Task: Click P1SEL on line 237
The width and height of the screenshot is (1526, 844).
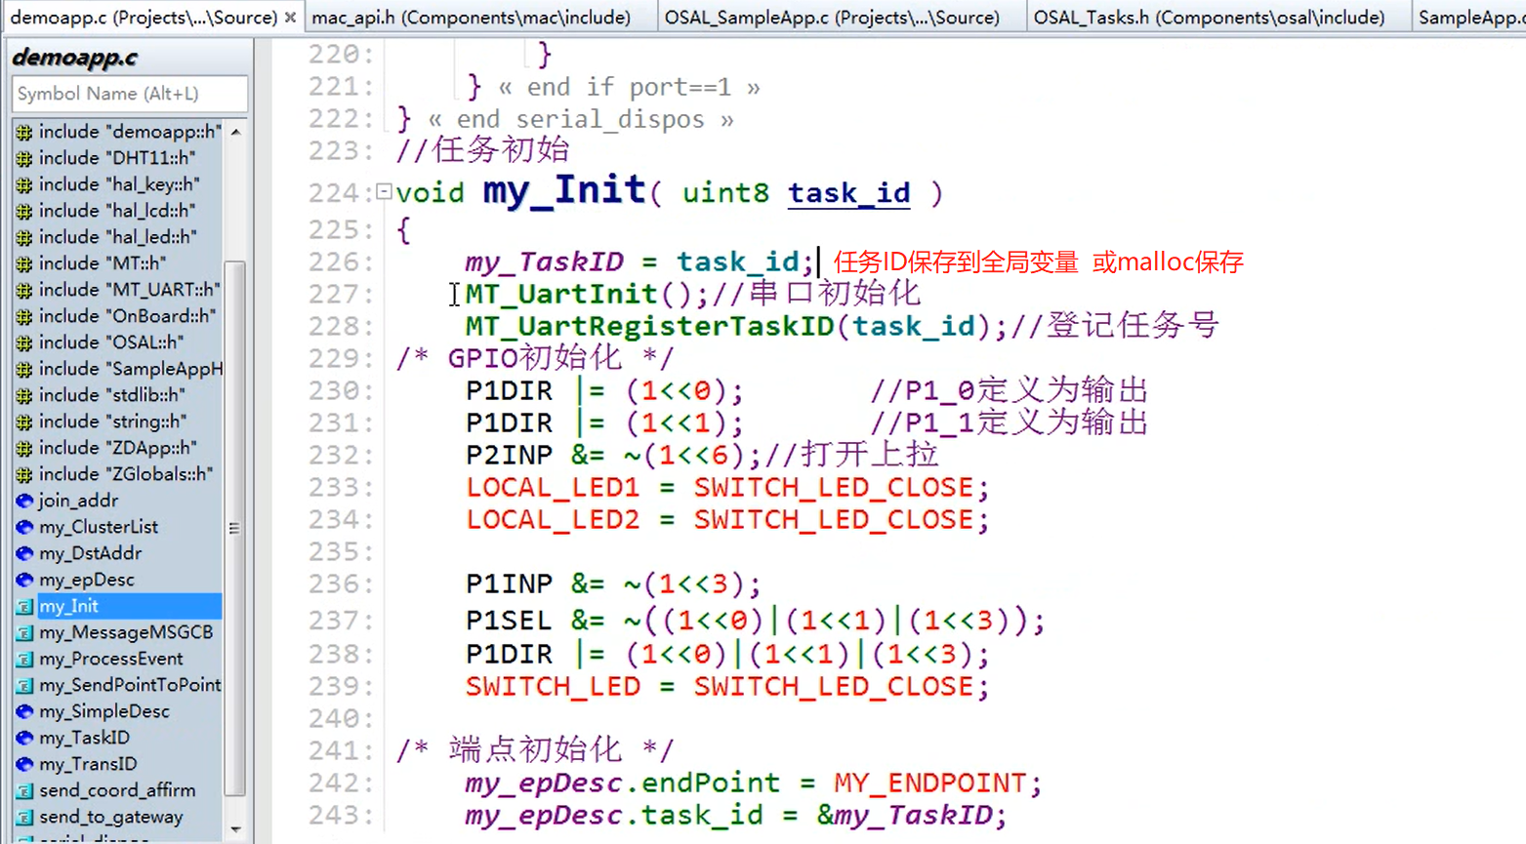Action: 509,621
